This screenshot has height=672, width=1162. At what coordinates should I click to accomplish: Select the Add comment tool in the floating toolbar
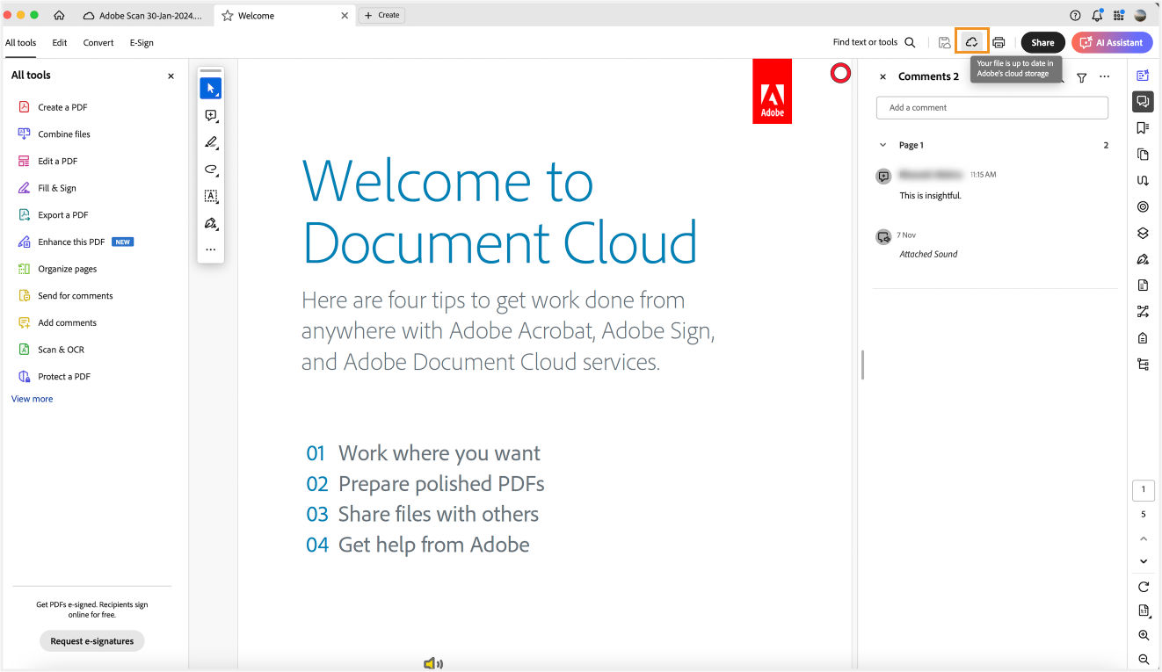(210, 114)
